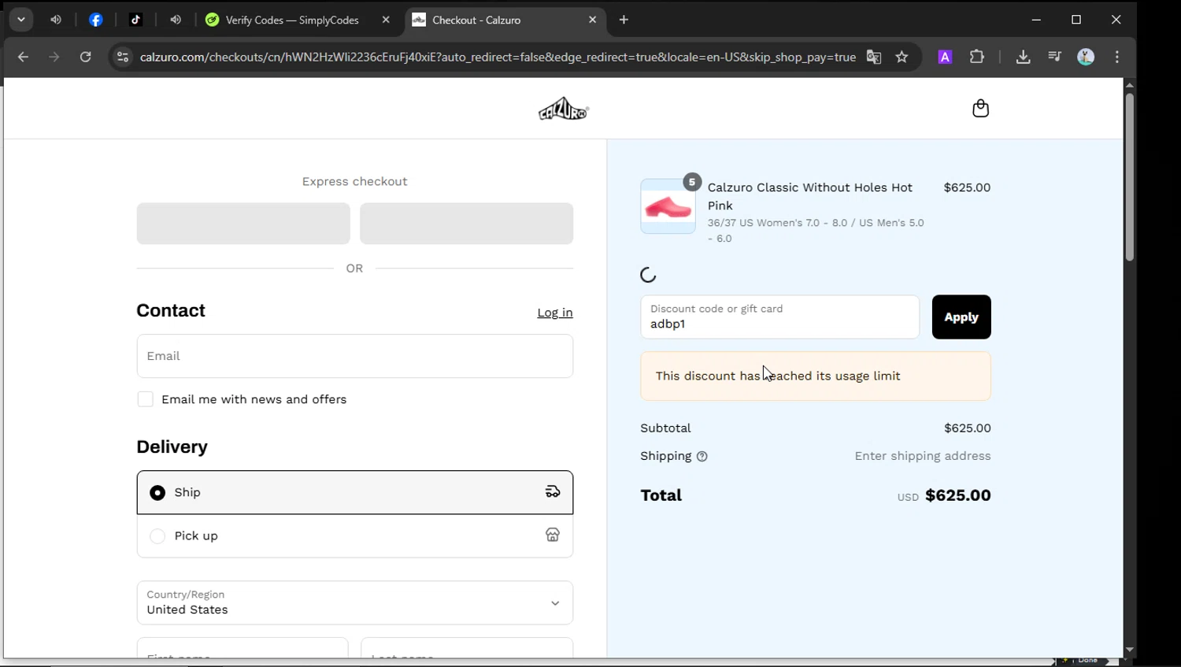Open the shopping bag cart icon
Image resolution: width=1181 pixels, height=667 pixels.
pos(980,109)
